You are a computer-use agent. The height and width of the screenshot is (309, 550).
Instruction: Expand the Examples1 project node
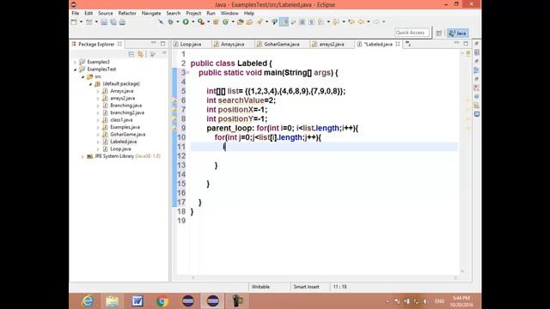[x=75, y=62]
